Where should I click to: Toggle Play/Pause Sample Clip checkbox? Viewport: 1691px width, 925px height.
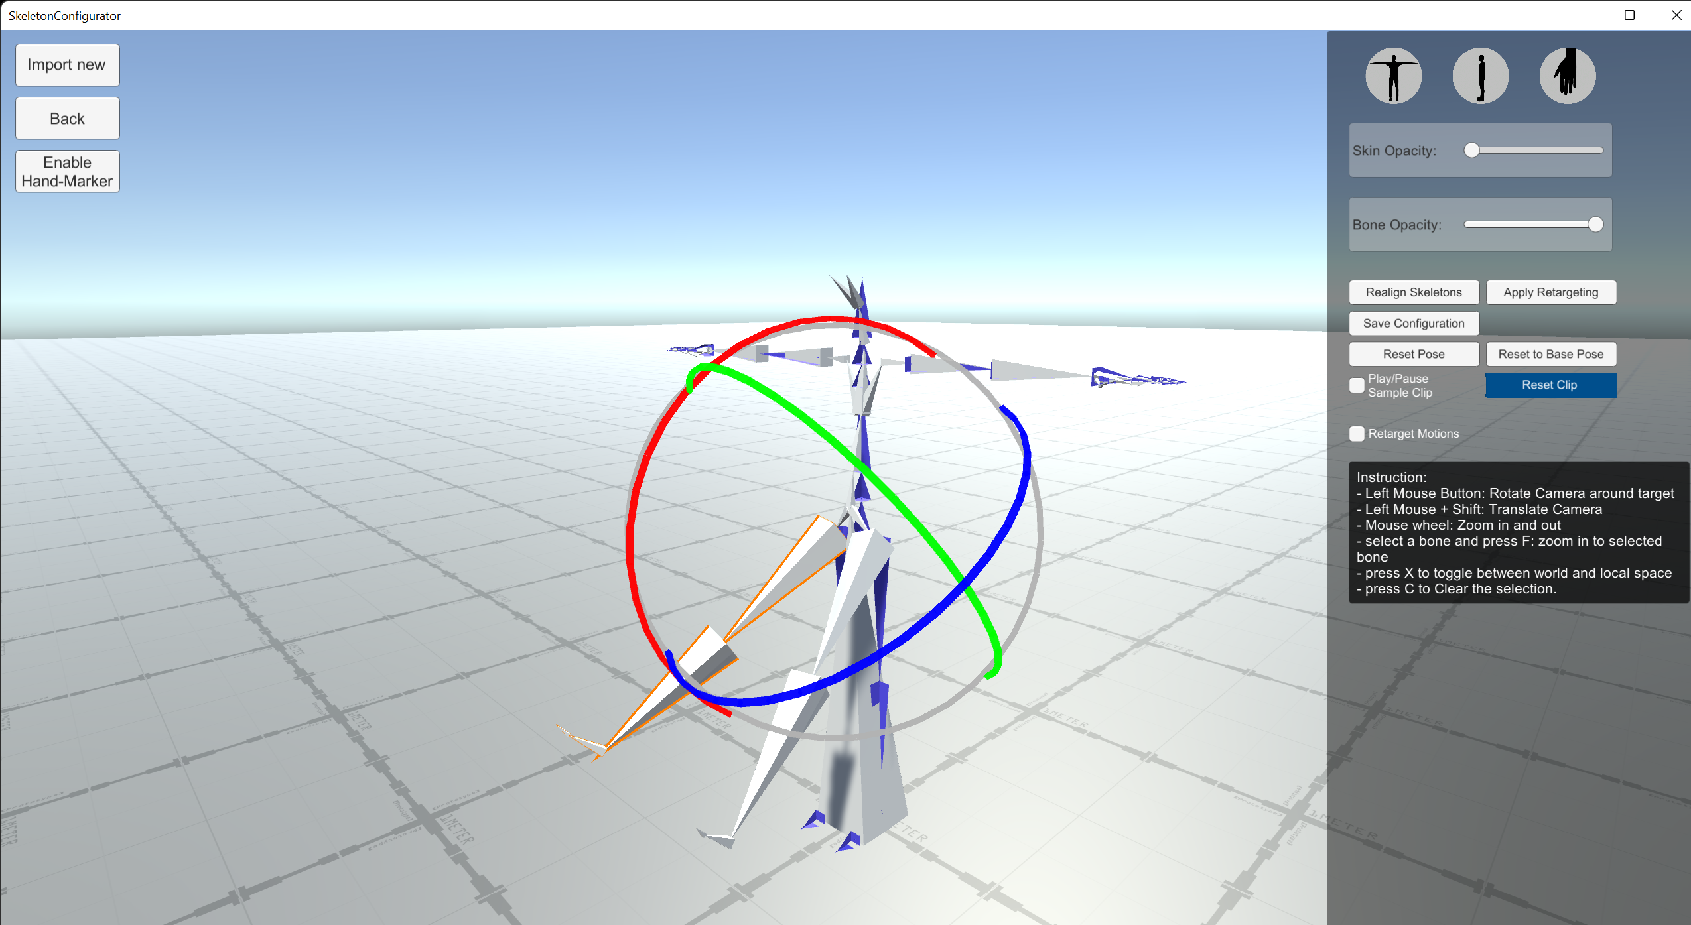[1358, 385]
